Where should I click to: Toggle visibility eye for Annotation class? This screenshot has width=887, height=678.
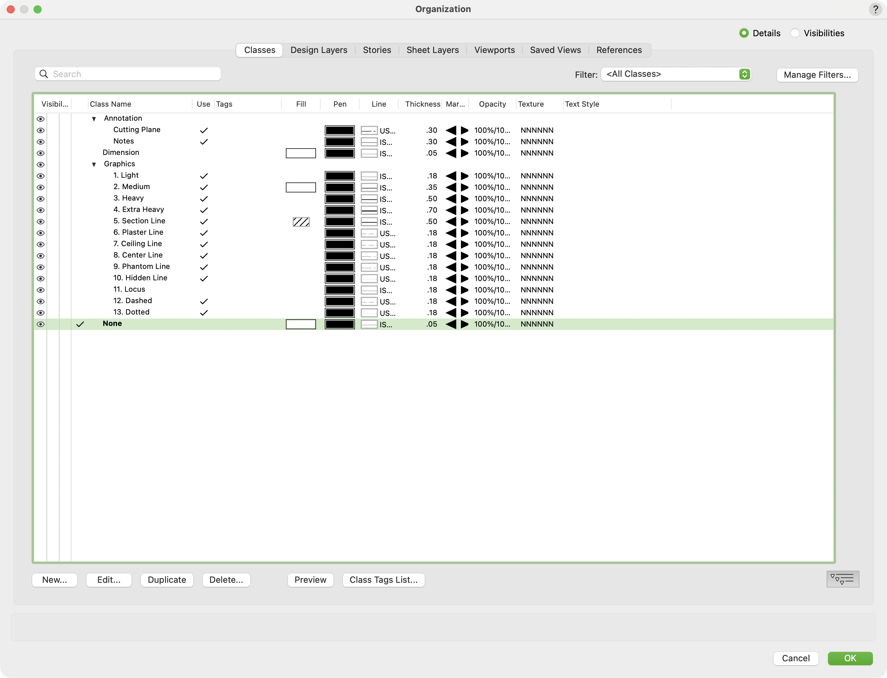pyautogui.click(x=40, y=119)
